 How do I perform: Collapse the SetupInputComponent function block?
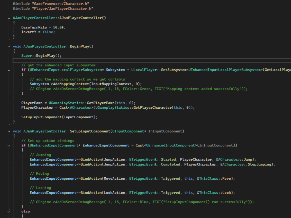(x=9, y=131)
